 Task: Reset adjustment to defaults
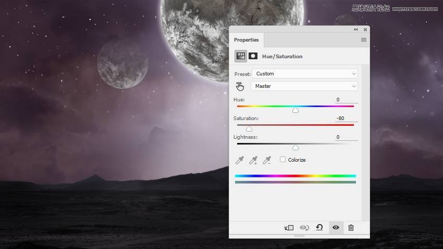(x=319, y=227)
